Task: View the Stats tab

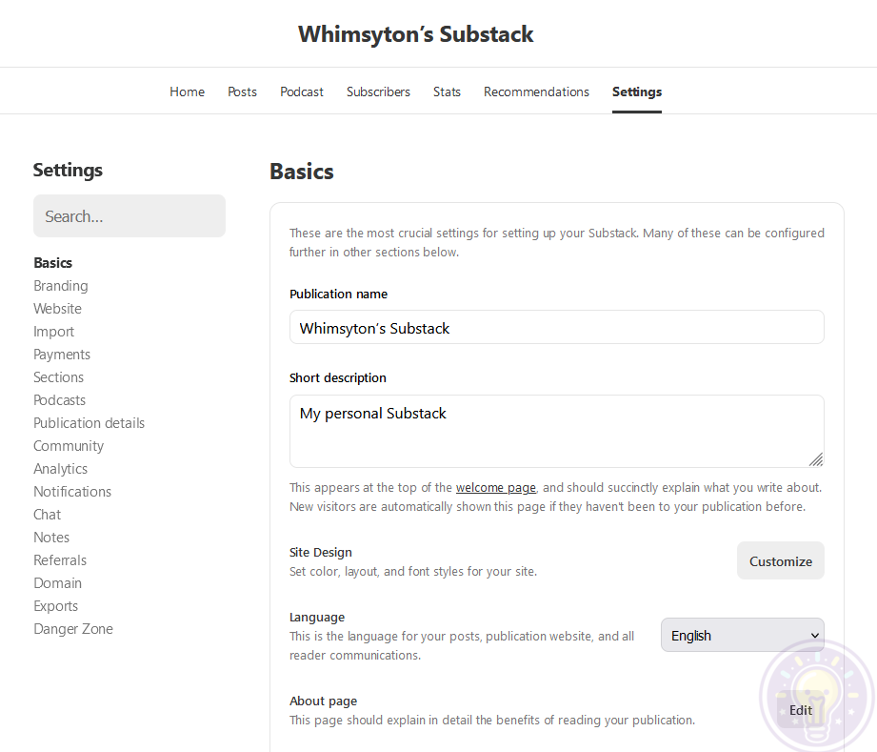Action: 447,91
